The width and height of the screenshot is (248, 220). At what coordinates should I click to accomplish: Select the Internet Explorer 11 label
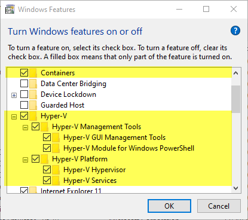click(x=71, y=191)
